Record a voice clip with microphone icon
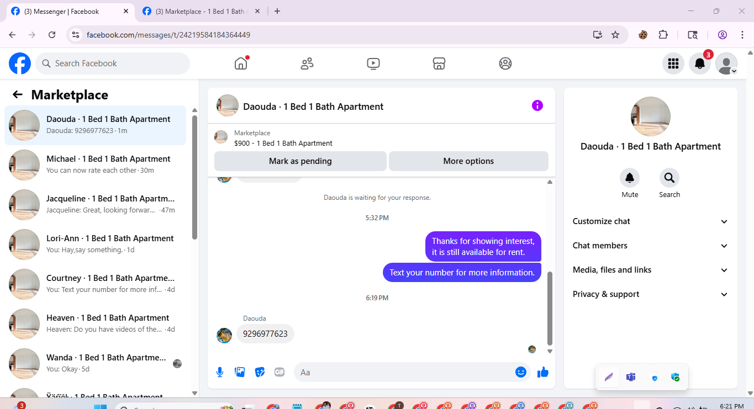This screenshot has width=754, height=409. [220, 372]
